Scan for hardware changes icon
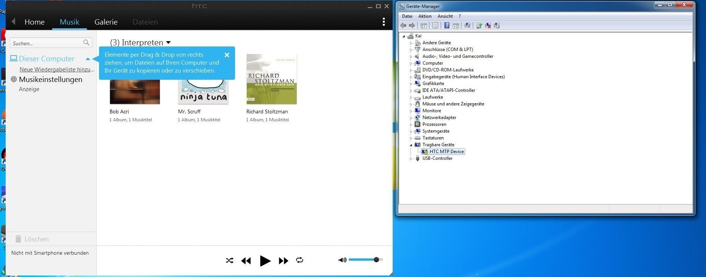 point(468,26)
